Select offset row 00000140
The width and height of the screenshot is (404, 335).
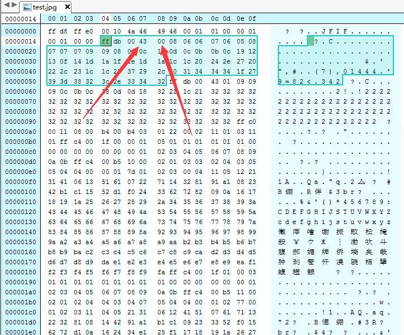click(21, 232)
